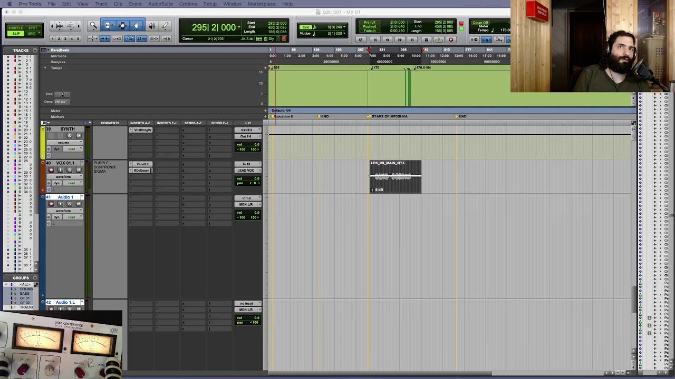Enable Grid edit mode
The image size is (675, 379).
click(x=32, y=34)
